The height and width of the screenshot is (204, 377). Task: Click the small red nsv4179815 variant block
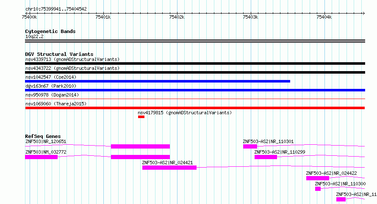click(x=141, y=117)
